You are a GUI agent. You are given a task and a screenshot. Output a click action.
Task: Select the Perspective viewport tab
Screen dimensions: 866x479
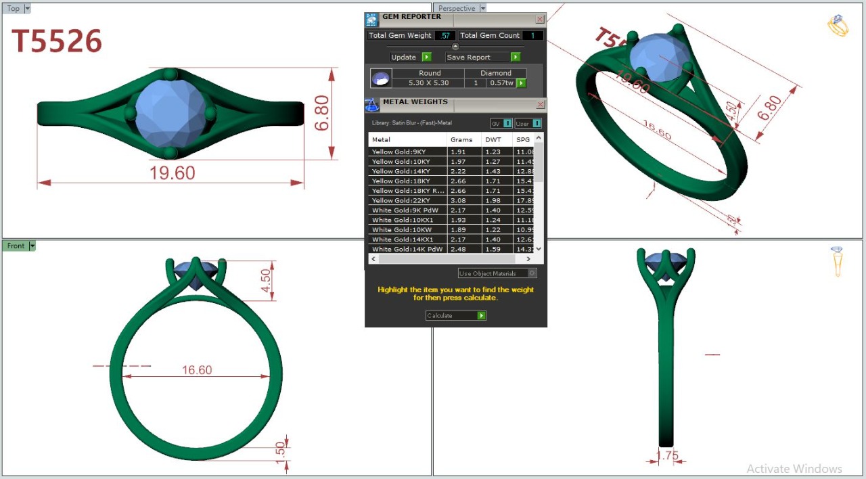[x=457, y=9]
